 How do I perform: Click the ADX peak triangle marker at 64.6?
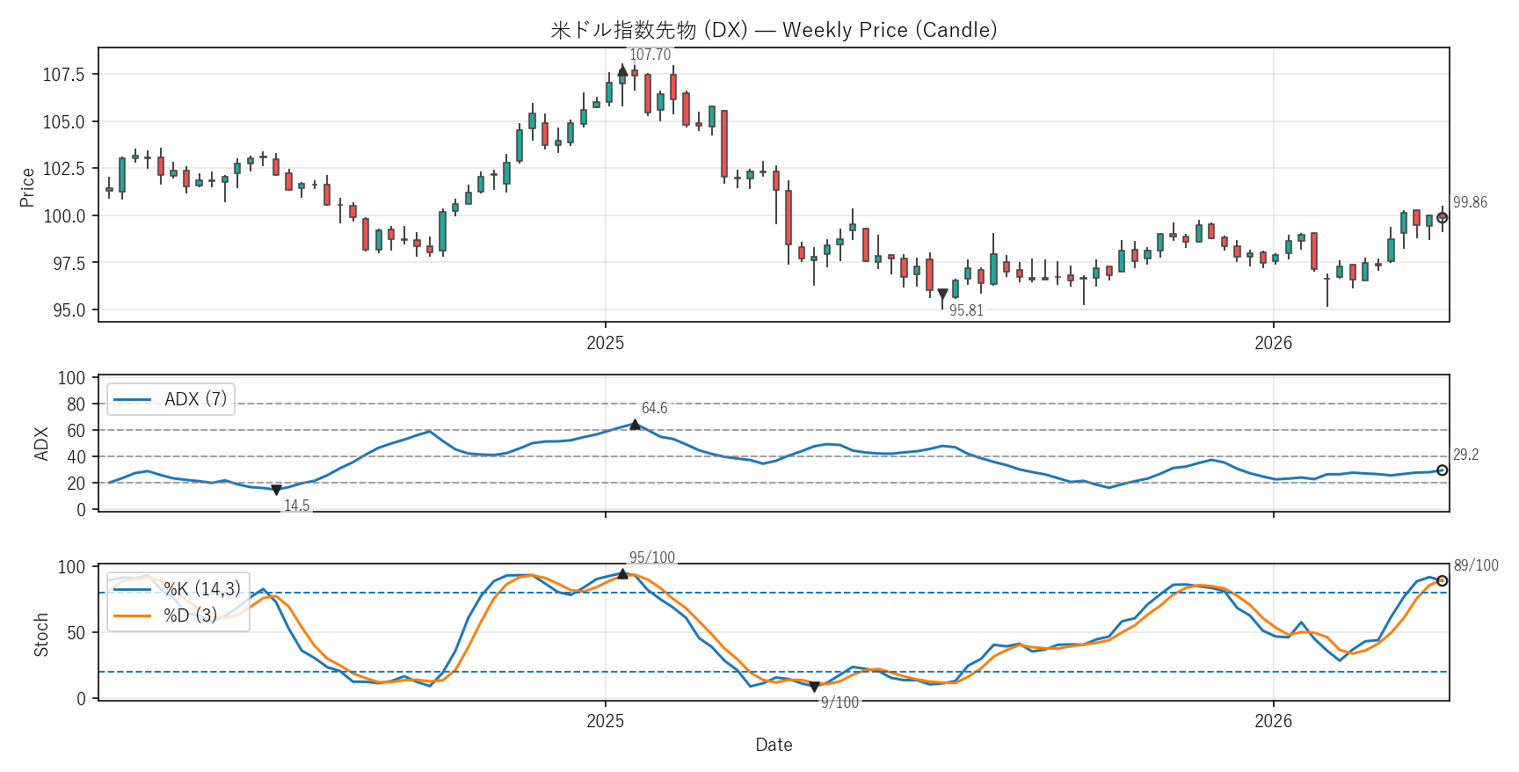coord(635,425)
